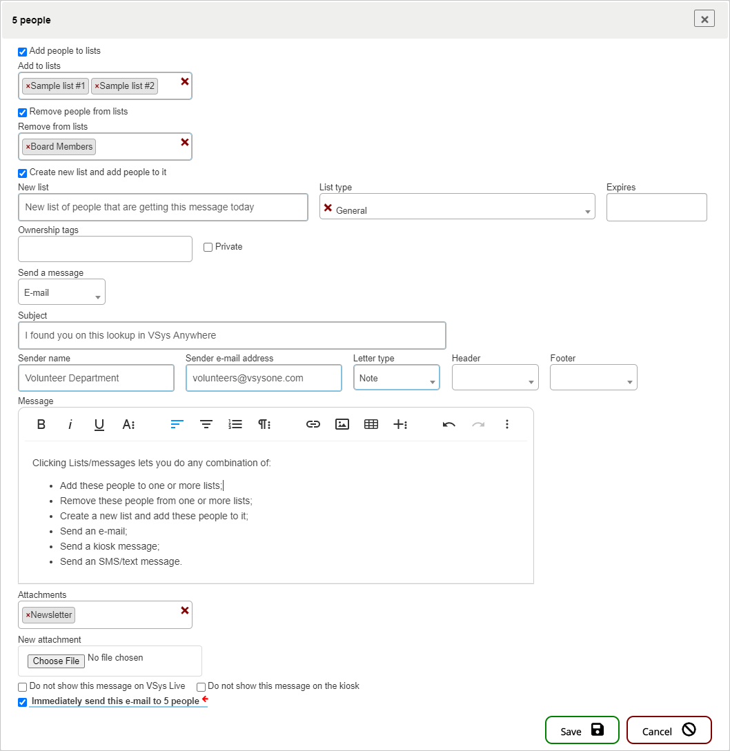Expand the Letter type dropdown
Image resolution: width=730 pixels, height=751 pixels.
(396, 378)
